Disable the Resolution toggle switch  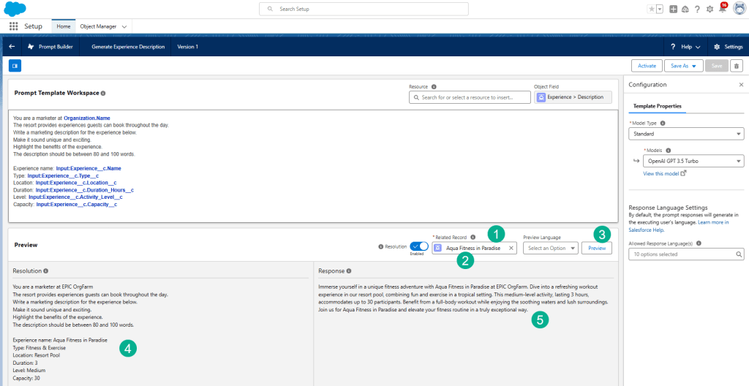coord(419,246)
